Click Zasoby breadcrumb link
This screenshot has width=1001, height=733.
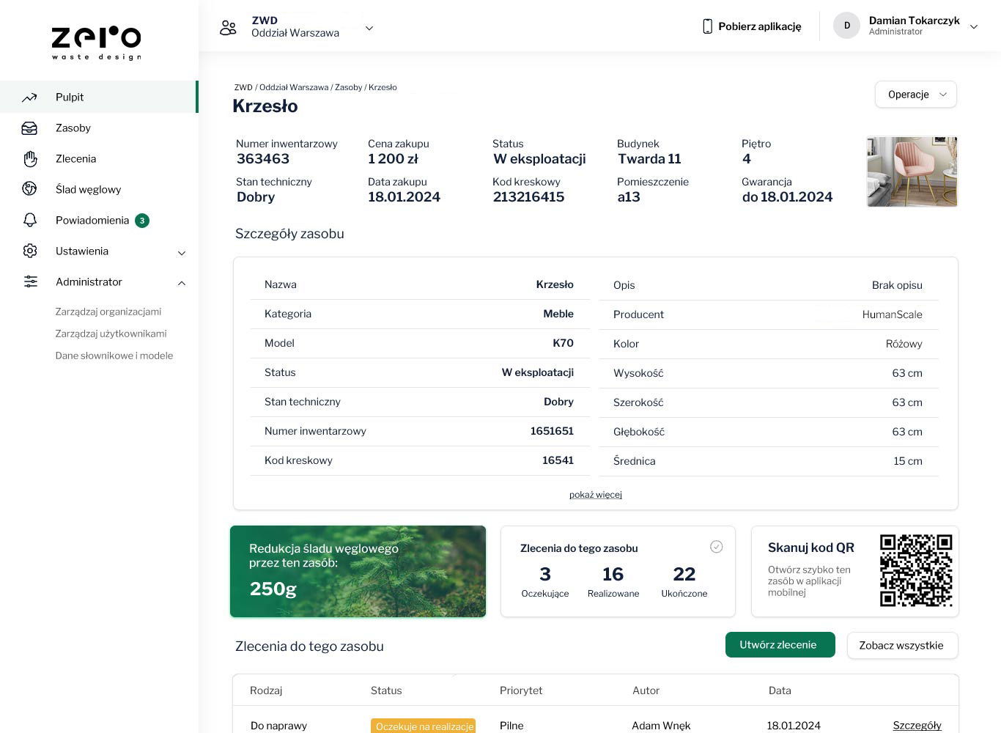[x=349, y=87]
